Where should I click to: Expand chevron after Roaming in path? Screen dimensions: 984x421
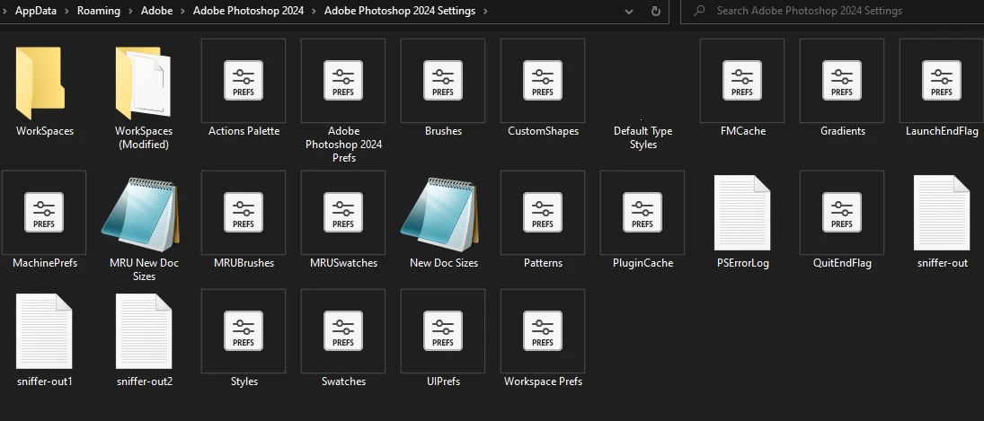point(132,12)
